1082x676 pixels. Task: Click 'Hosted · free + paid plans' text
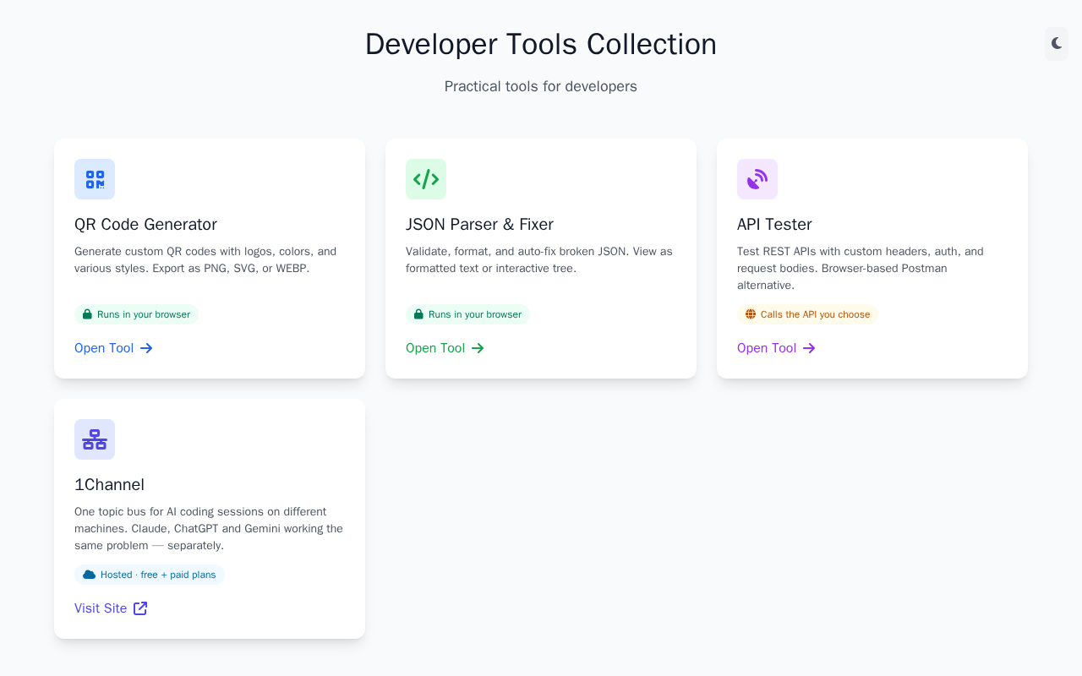coord(158,575)
